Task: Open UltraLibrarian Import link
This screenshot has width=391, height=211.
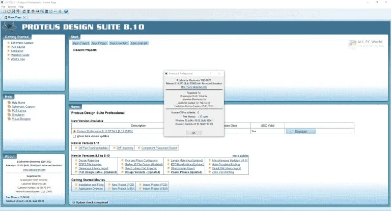Action: tap(183, 168)
